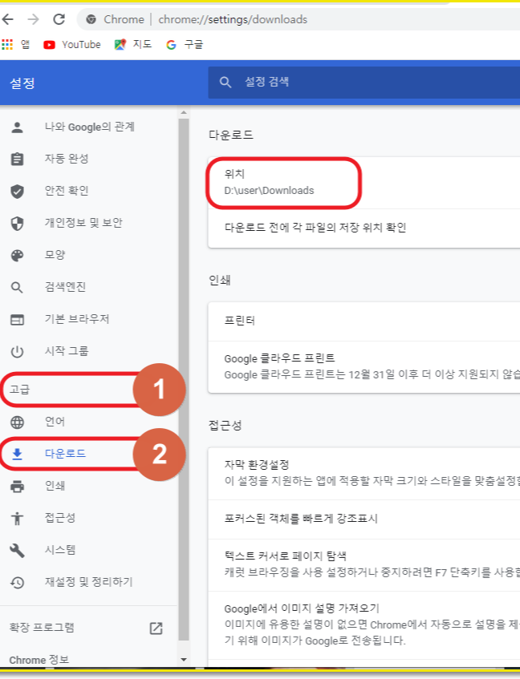Click the shield check icon for 안전 확인
Image resolution: width=520 pixels, height=679 pixels.
[18, 192]
